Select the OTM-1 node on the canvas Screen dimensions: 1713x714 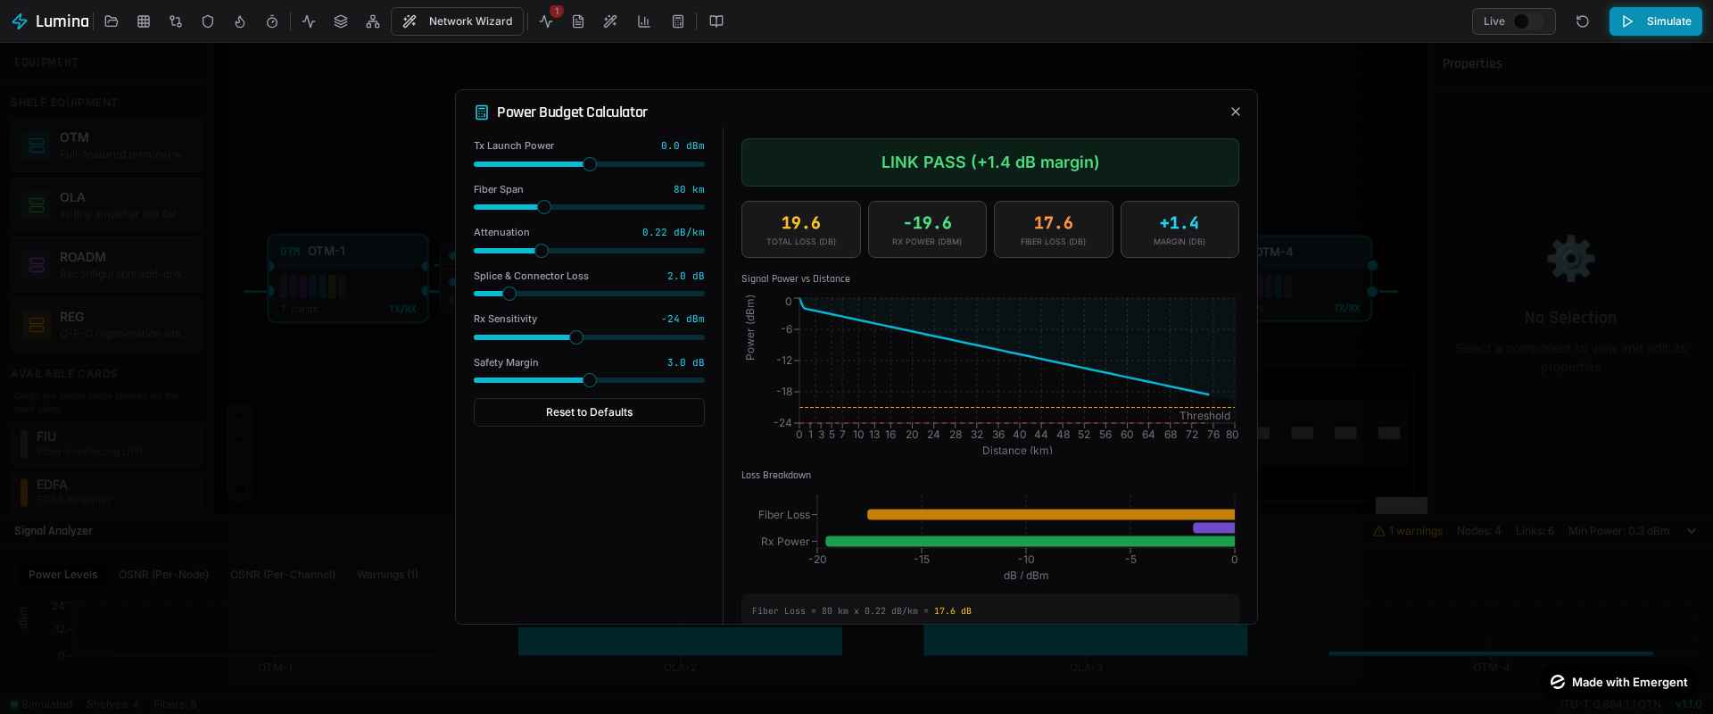[x=348, y=278]
